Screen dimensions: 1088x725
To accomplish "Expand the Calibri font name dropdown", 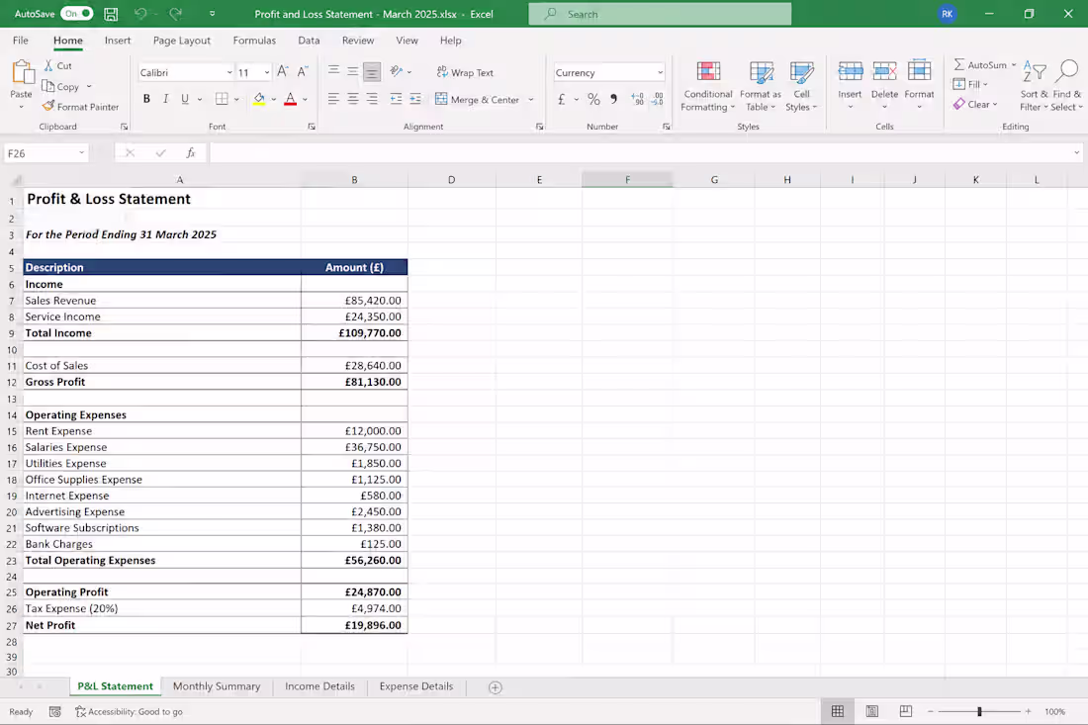I will pyautogui.click(x=229, y=72).
